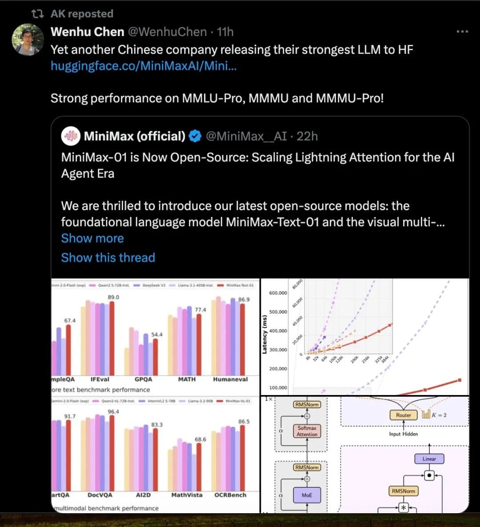Click the AK reposted label
This screenshot has width=480, height=527.
pyautogui.click(x=82, y=14)
